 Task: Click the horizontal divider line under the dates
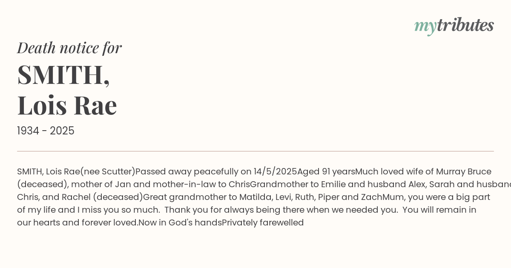coord(255,151)
